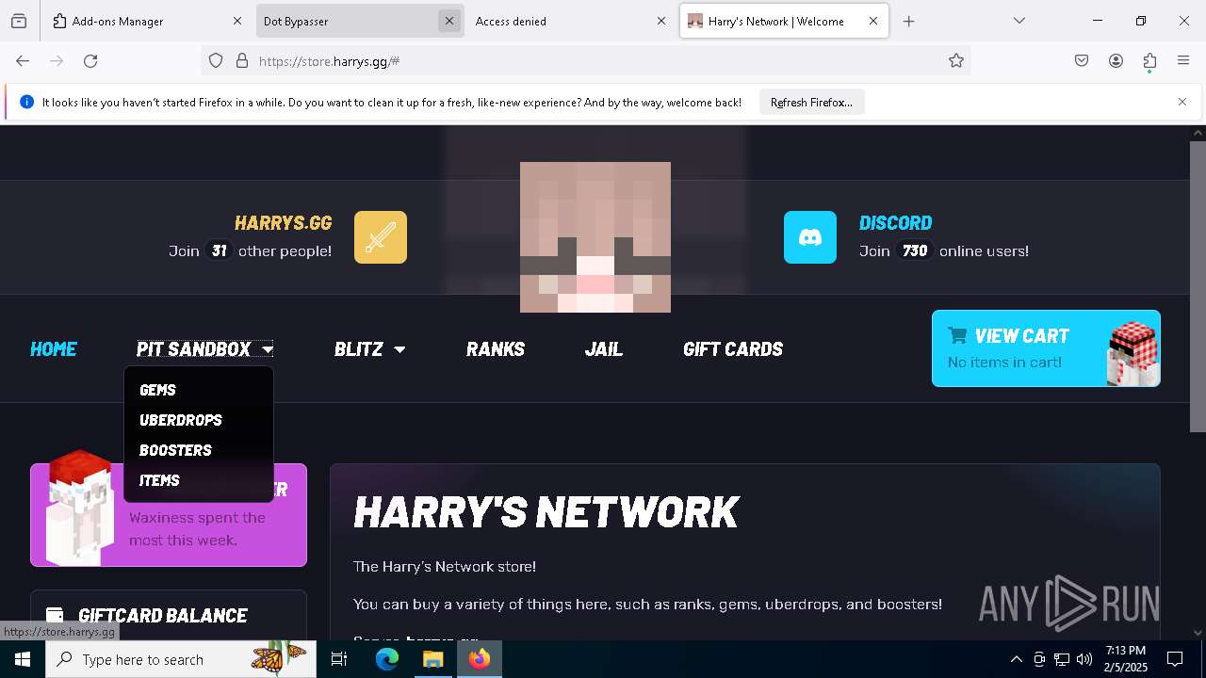Show hidden system tray icons
The height and width of the screenshot is (678, 1206).
point(1016,659)
